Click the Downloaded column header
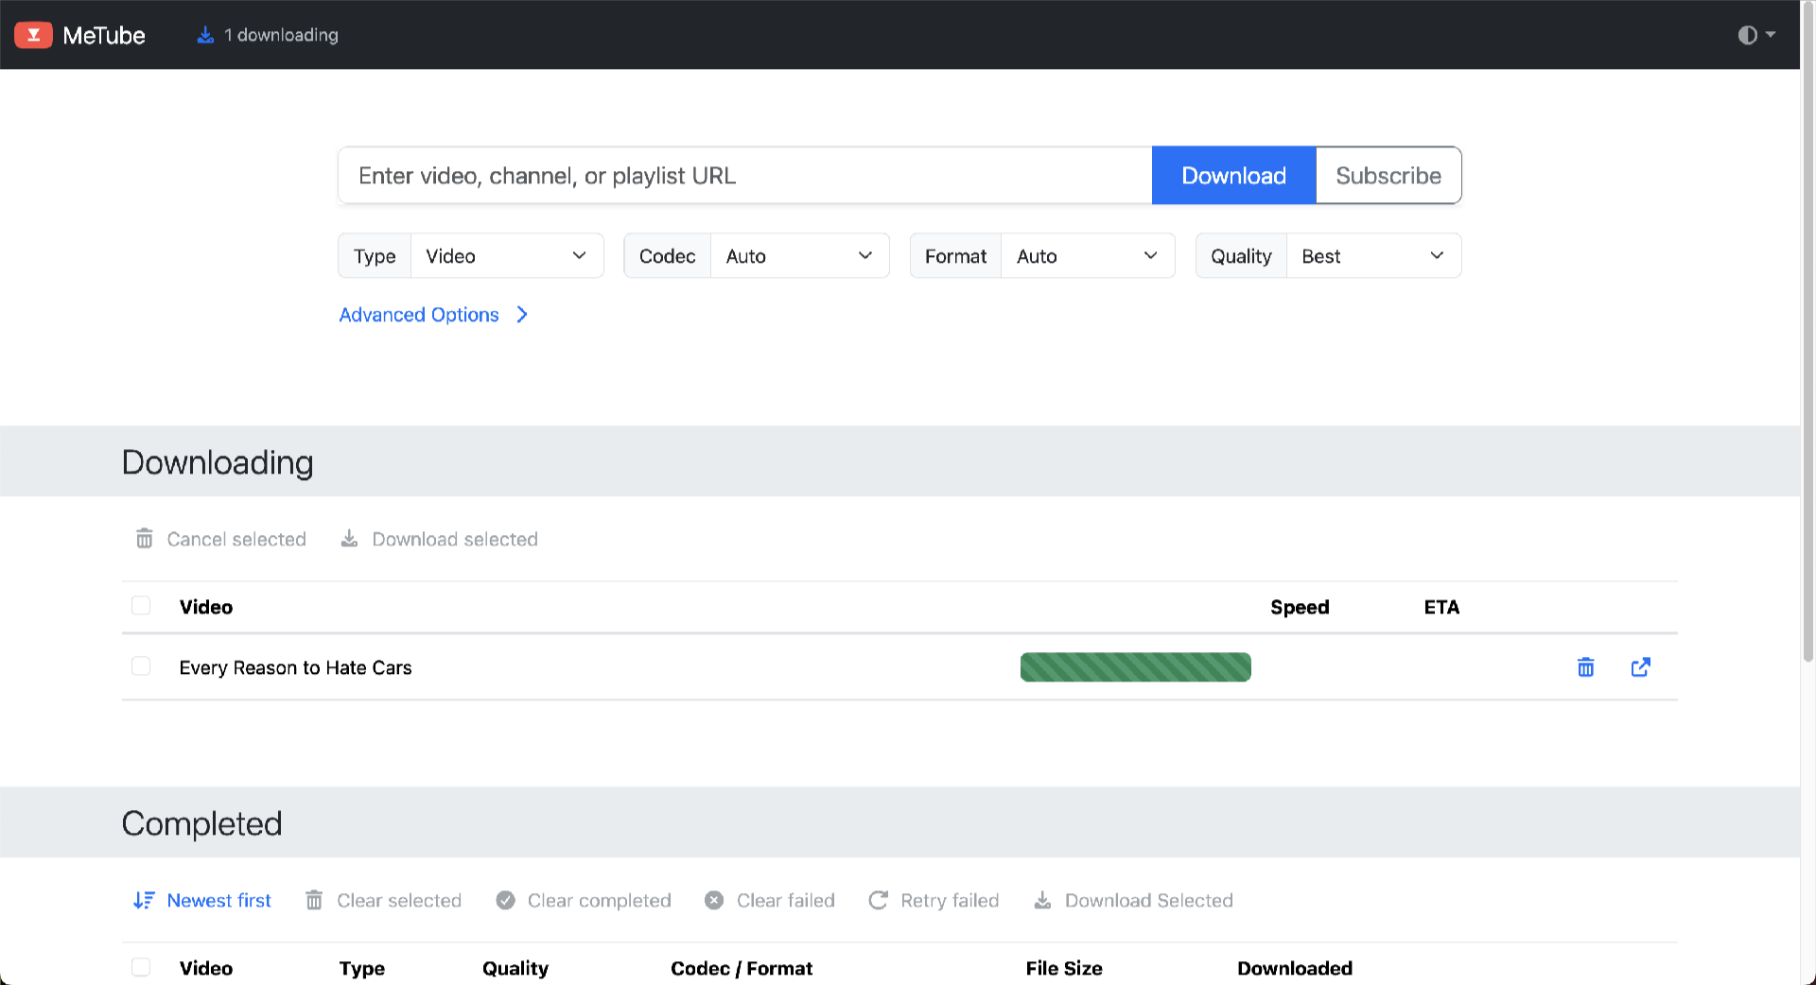1816x985 pixels. [x=1295, y=968]
